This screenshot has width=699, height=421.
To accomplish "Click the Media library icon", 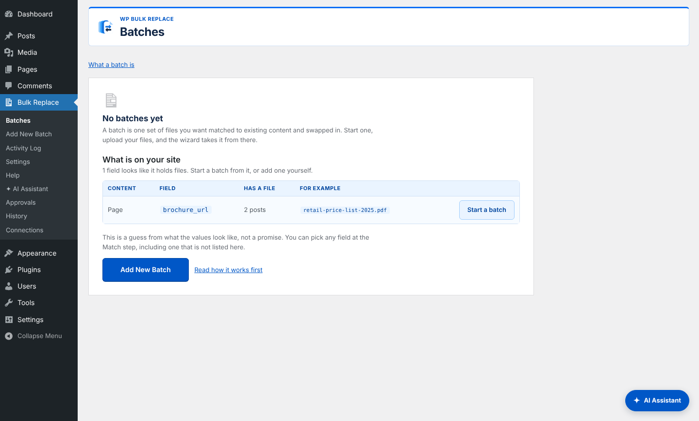I will pyautogui.click(x=9, y=52).
